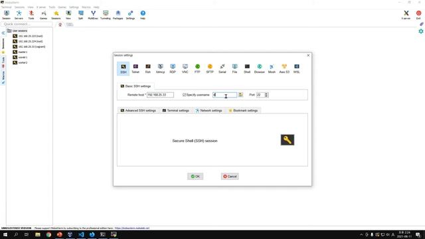Open the MobaXterm subscription link in status bar
Viewport: 425px width, 239px height.
(132, 228)
